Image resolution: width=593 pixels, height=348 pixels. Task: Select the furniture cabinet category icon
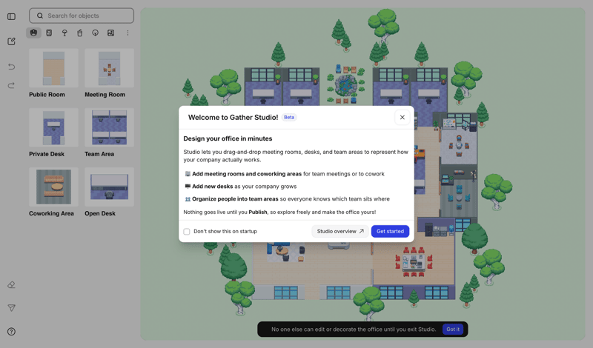pyautogui.click(x=49, y=33)
